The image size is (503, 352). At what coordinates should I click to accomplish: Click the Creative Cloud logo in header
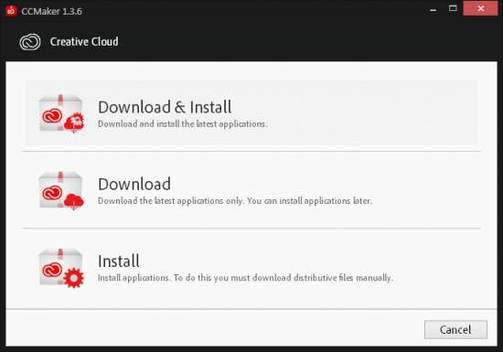pyautogui.click(x=30, y=42)
